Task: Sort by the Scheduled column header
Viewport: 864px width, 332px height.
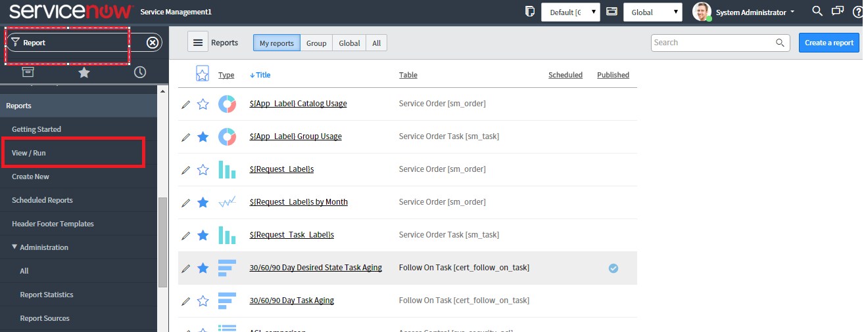Action: 565,75
